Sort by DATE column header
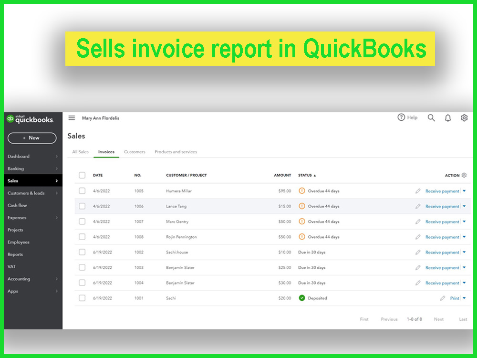The image size is (477, 358). click(98, 175)
